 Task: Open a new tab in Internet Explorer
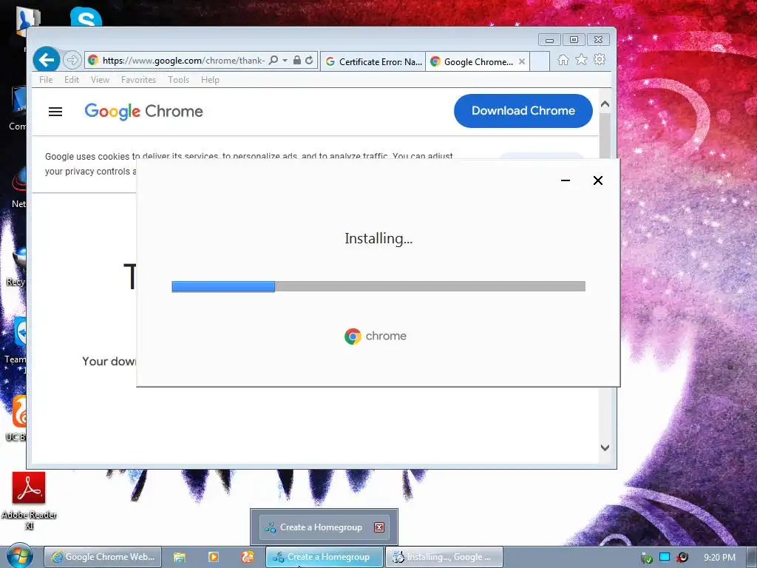point(540,61)
